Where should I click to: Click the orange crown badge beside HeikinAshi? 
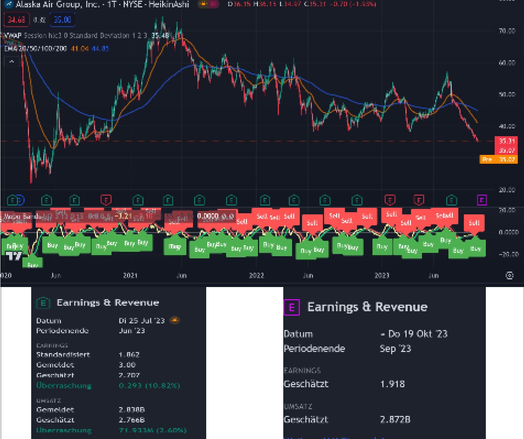point(203,4)
